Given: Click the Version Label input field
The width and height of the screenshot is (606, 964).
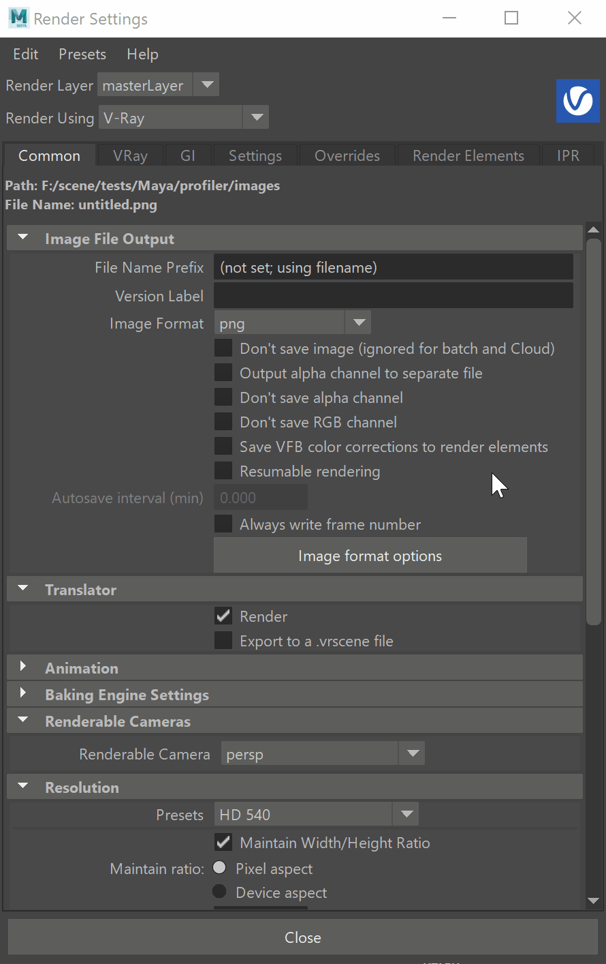Looking at the screenshot, I should (x=394, y=296).
